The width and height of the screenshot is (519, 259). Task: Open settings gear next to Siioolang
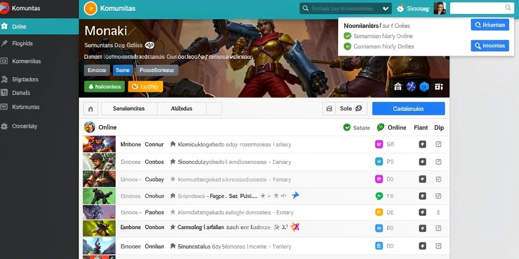pyautogui.click(x=400, y=9)
